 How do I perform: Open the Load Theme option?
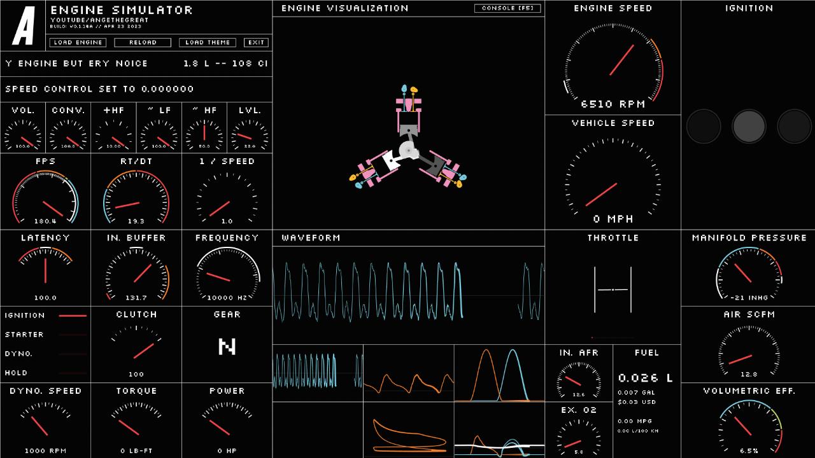tap(208, 43)
